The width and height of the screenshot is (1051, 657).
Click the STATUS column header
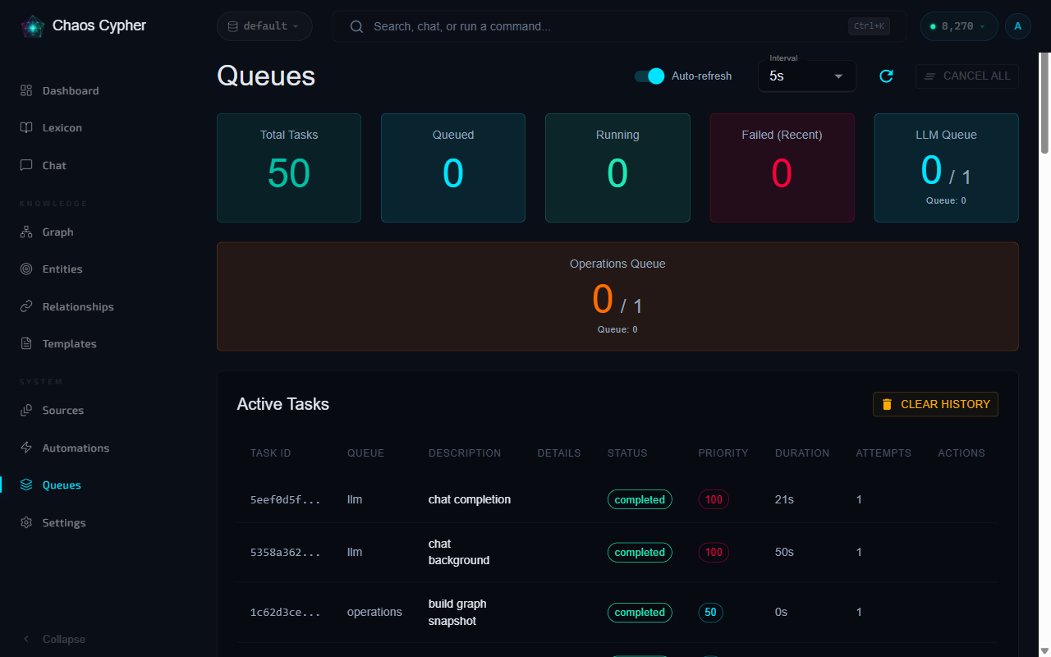627,453
